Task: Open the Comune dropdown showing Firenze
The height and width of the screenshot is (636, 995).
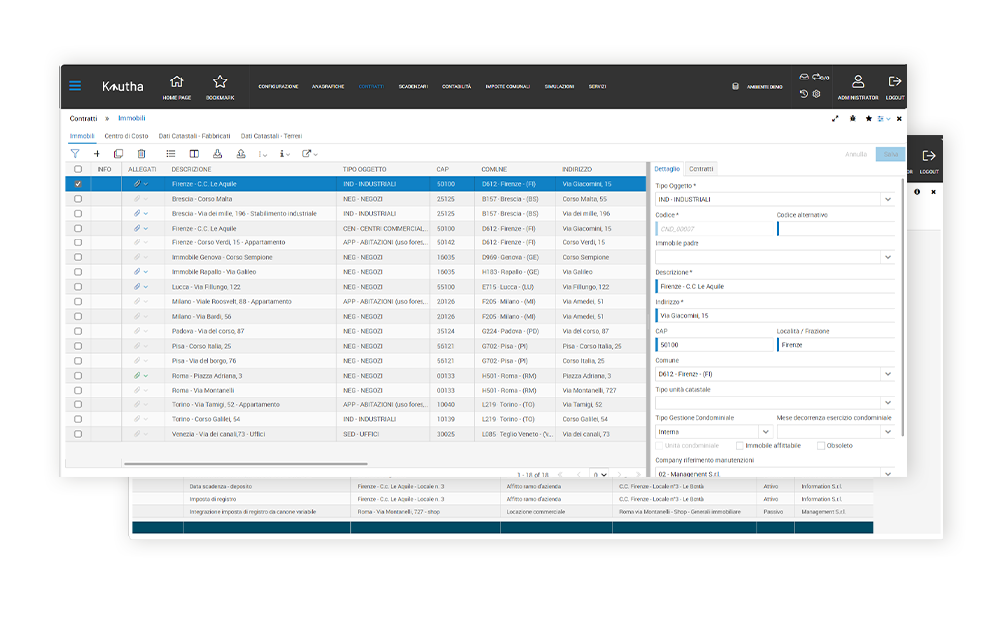Action: 888,375
